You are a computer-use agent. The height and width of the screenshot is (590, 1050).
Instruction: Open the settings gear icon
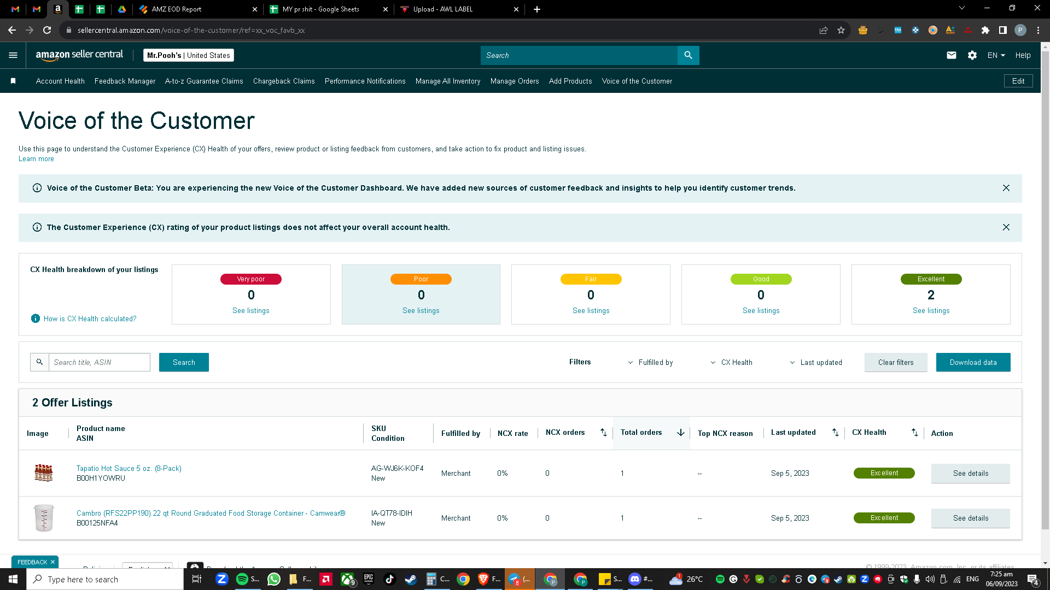tap(972, 55)
